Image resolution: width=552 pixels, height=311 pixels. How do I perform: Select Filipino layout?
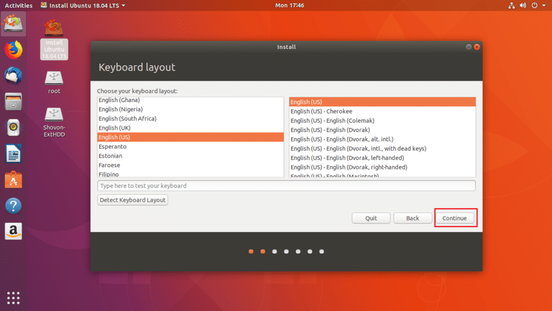pos(190,174)
